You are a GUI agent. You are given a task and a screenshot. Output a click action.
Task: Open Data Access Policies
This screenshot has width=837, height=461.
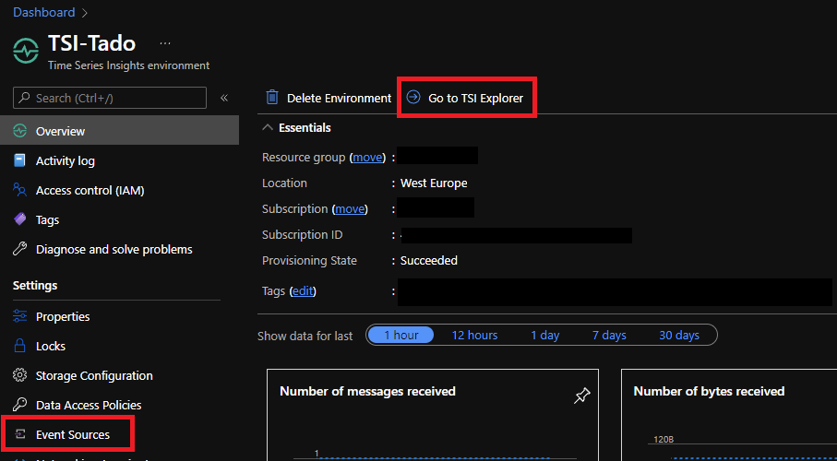pyautogui.click(x=89, y=406)
